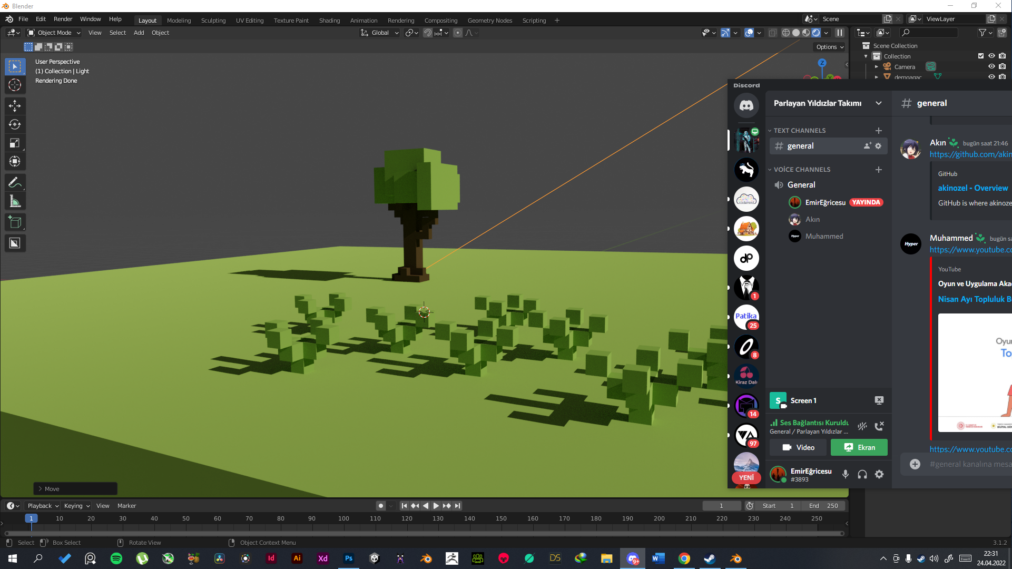Select the Move tool in the toolbar
Viewport: 1012px width, 569px height.
[x=15, y=106]
